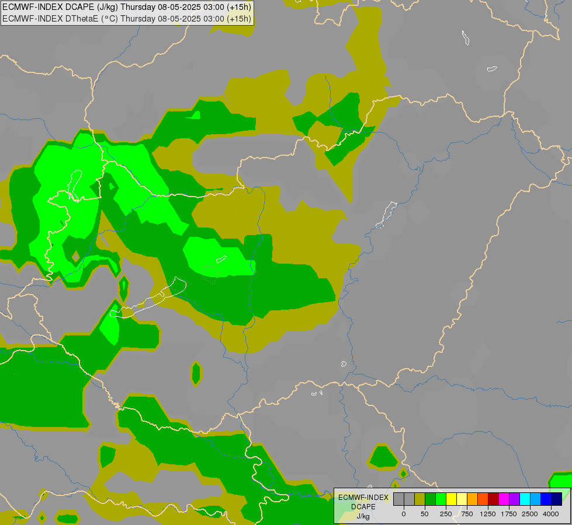The image size is (572, 525).
Task: Choose the orange legend swatch
Action: (473, 499)
